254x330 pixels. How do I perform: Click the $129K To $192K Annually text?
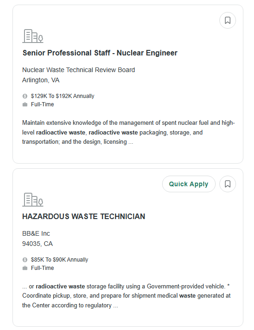(x=62, y=96)
